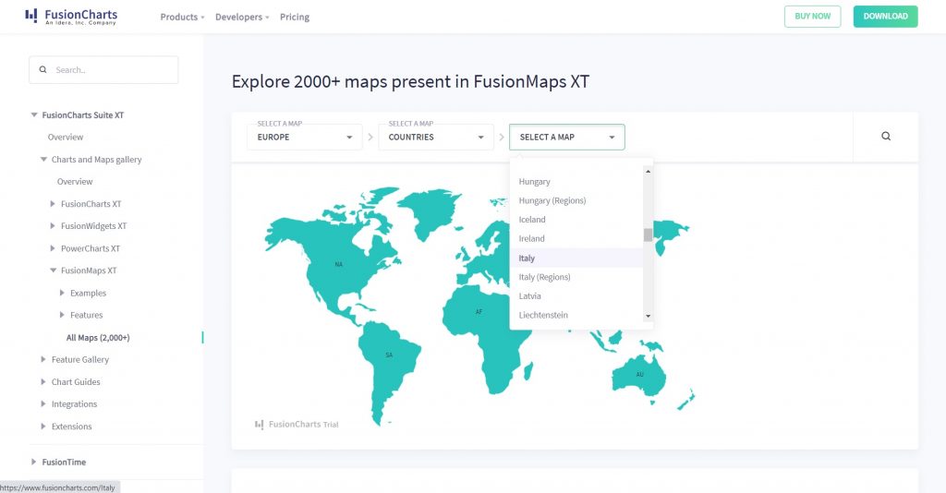Click the dropdown list scrollbar thumb
The height and width of the screenshot is (493, 946).
[x=648, y=234]
